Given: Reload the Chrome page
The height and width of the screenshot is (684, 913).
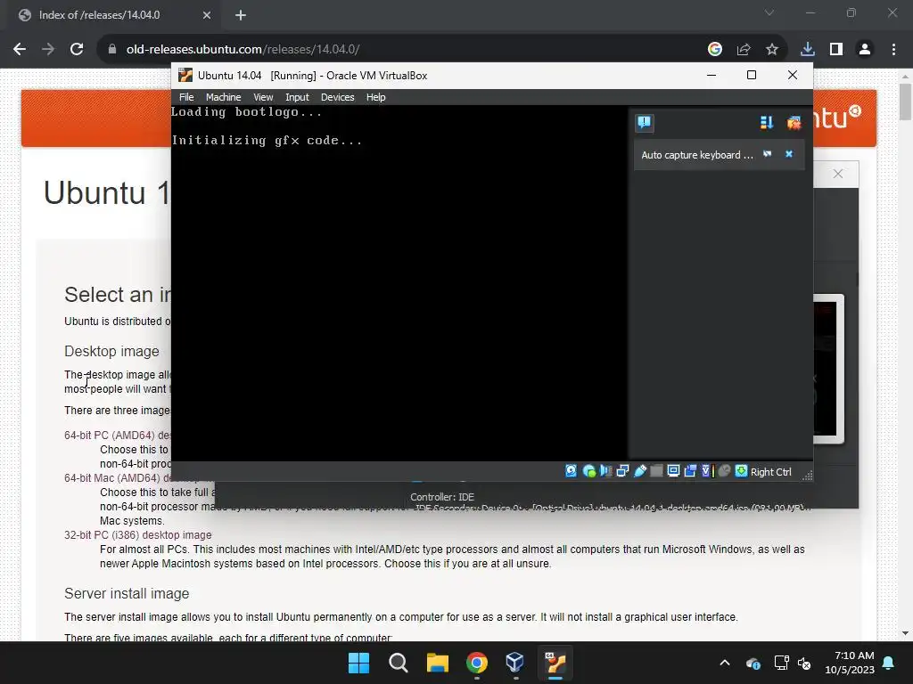Looking at the screenshot, I should (77, 49).
